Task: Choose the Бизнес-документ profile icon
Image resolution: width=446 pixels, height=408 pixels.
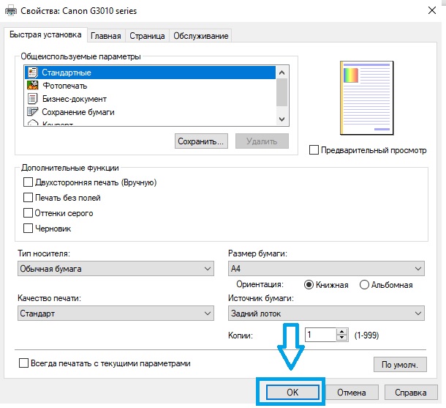Action: click(32, 99)
